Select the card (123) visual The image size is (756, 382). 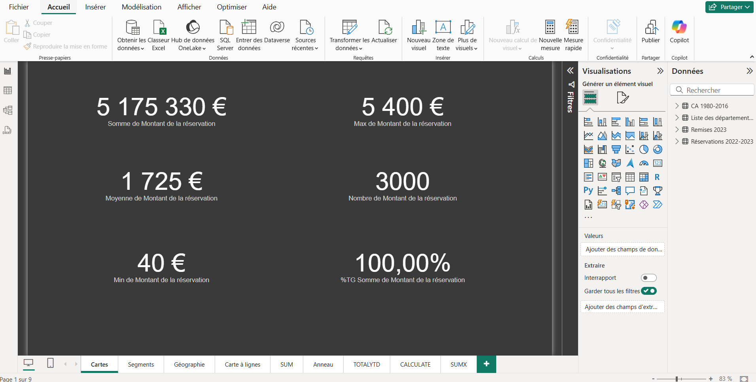(x=658, y=163)
